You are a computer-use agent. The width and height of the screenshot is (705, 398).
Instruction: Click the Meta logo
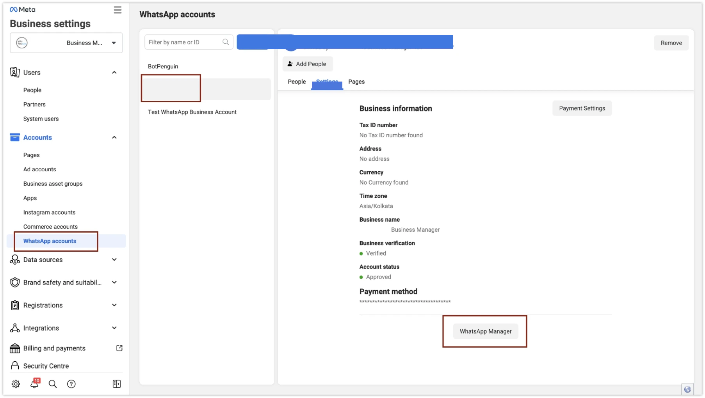click(x=22, y=9)
